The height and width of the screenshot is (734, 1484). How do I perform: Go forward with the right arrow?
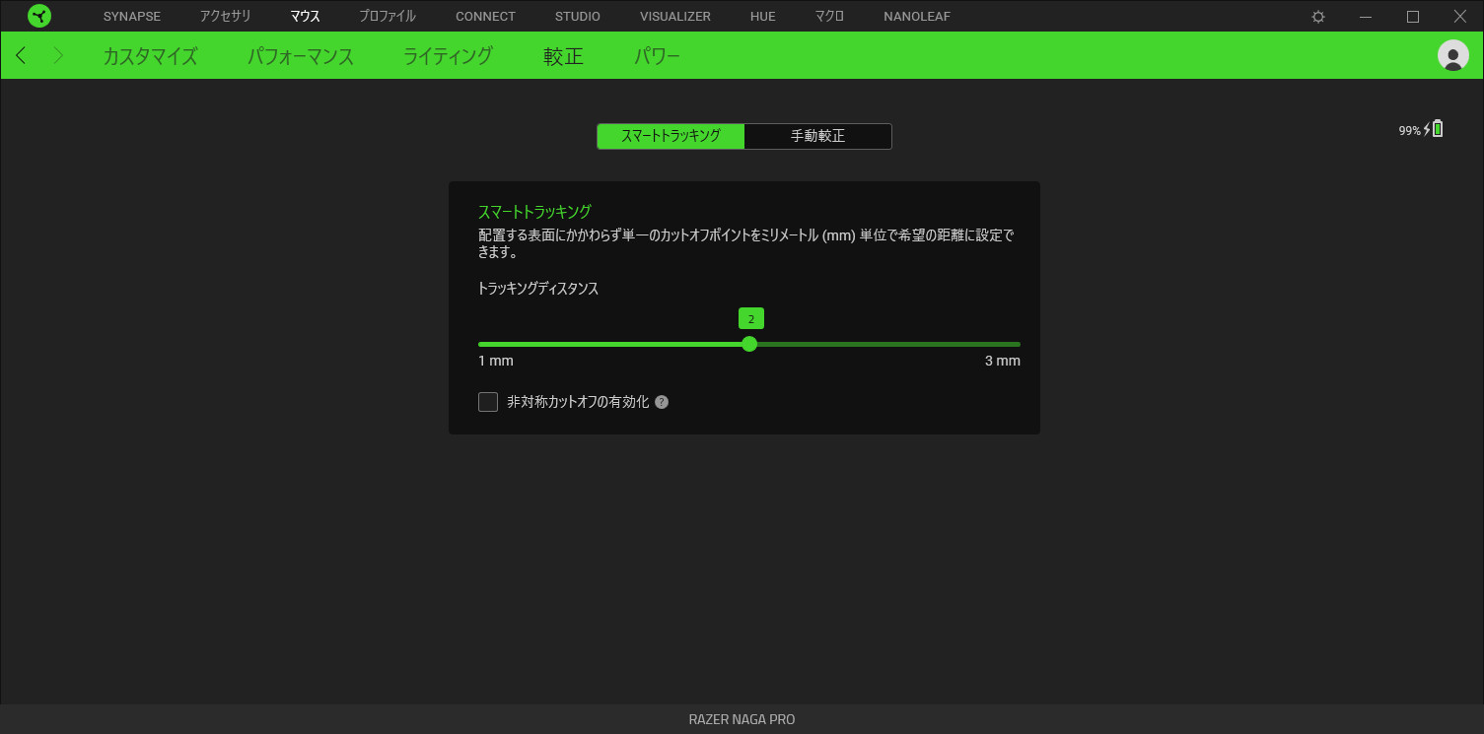point(58,55)
